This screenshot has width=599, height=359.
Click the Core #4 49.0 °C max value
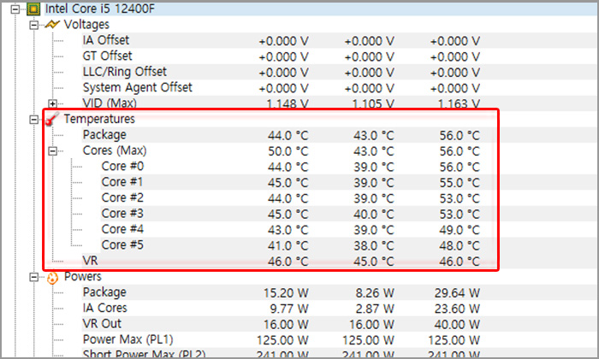click(x=460, y=230)
